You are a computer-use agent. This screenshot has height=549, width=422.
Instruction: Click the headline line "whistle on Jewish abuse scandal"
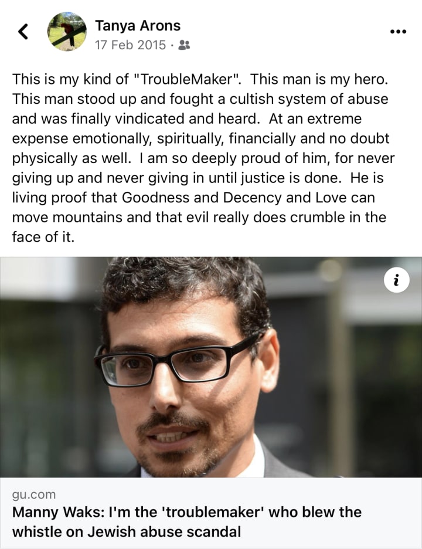coord(127,531)
